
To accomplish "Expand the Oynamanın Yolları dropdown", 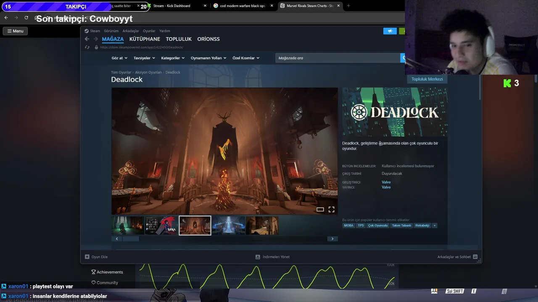I will coord(208,58).
